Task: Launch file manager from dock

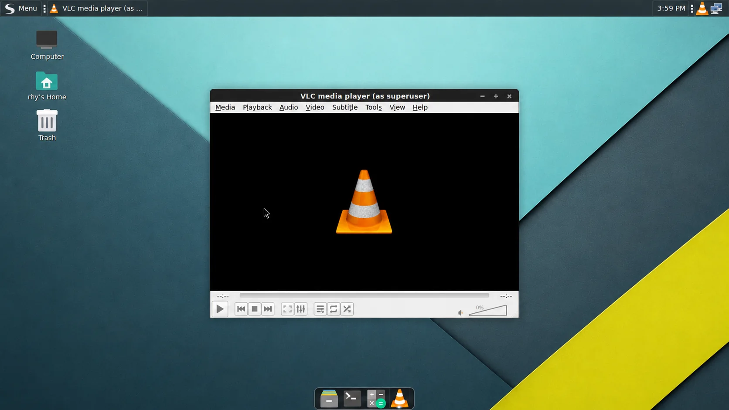Action: pyautogui.click(x=329, y=399)
